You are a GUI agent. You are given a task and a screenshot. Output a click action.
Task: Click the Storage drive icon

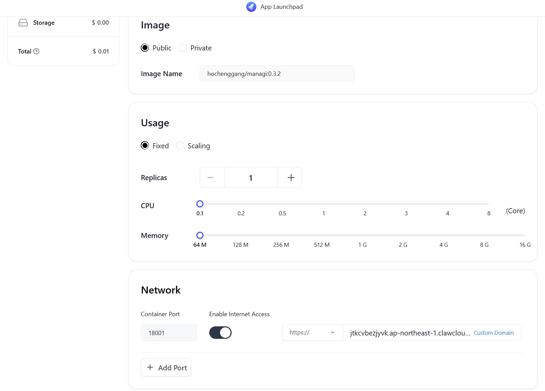tap(23, 23)
